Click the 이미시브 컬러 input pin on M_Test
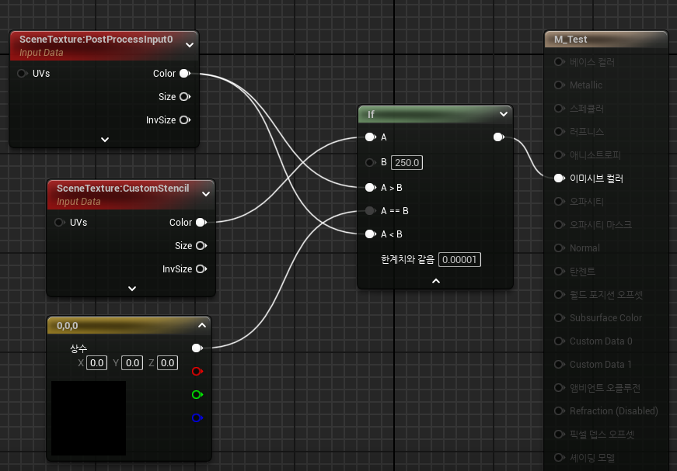 560,178
